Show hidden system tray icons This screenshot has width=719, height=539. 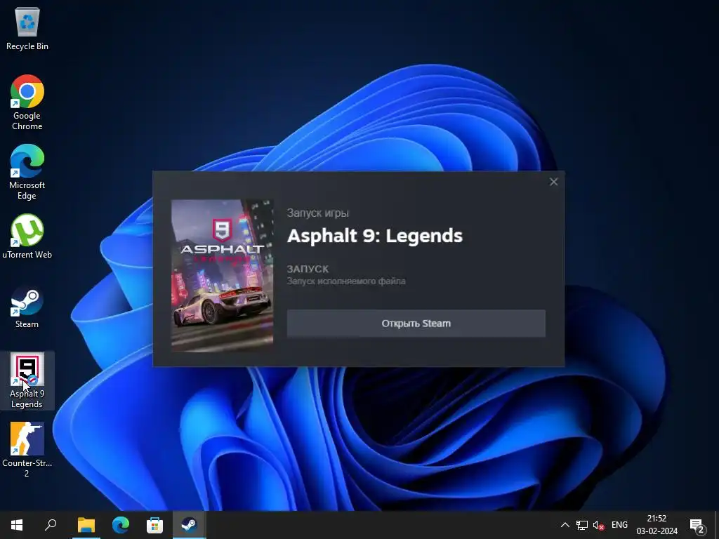(565, 525)
